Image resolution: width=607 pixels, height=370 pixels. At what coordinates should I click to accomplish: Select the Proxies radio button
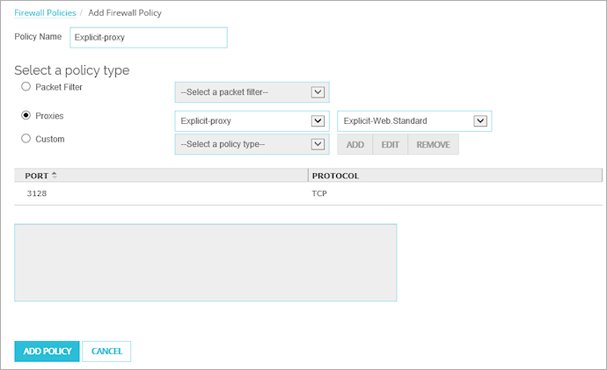(x=26, y=115)
